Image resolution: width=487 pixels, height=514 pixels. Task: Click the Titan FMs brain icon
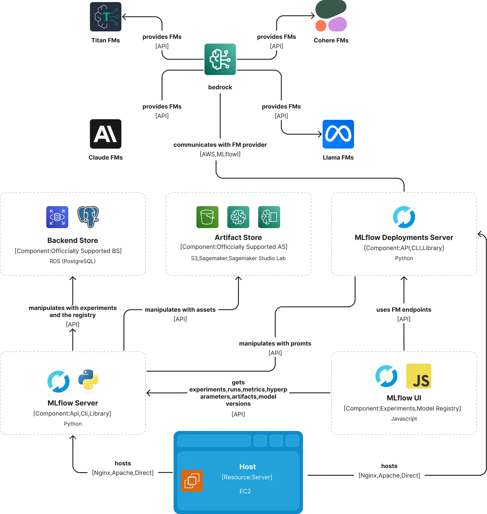point(106,17)
